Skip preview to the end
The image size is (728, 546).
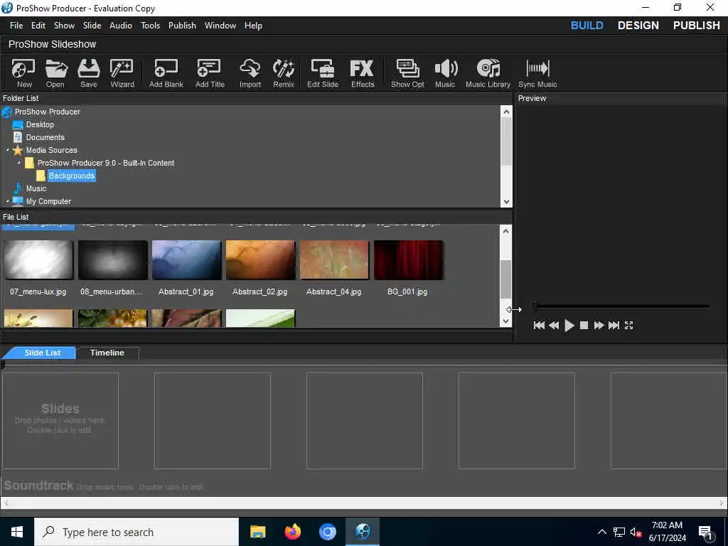coord(614,326)
